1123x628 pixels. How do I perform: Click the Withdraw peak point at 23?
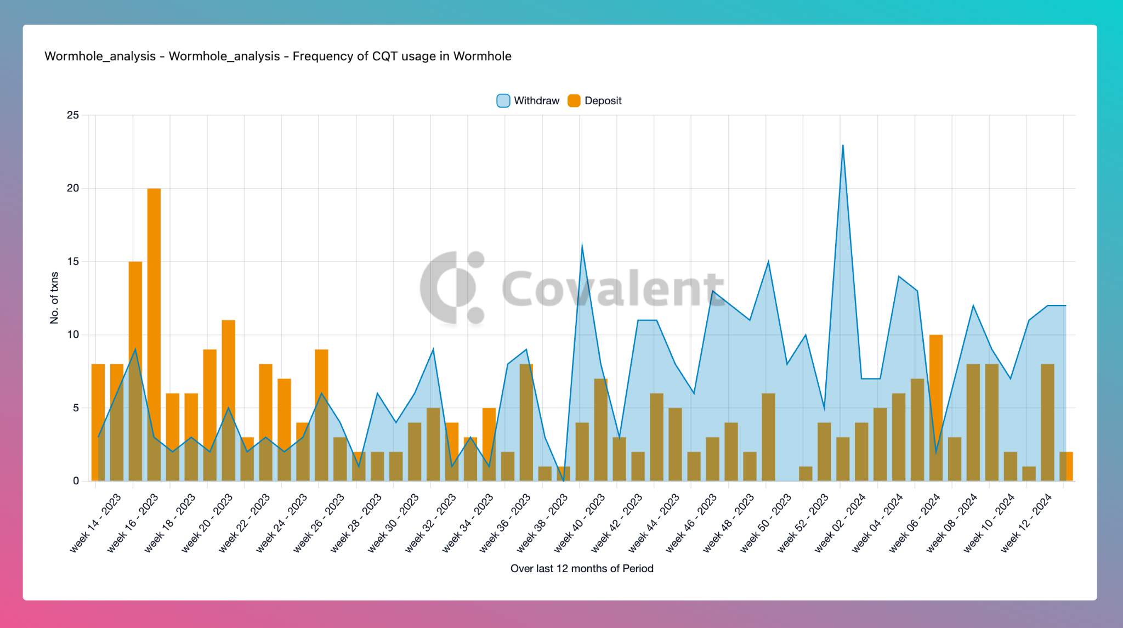[843, 145]
